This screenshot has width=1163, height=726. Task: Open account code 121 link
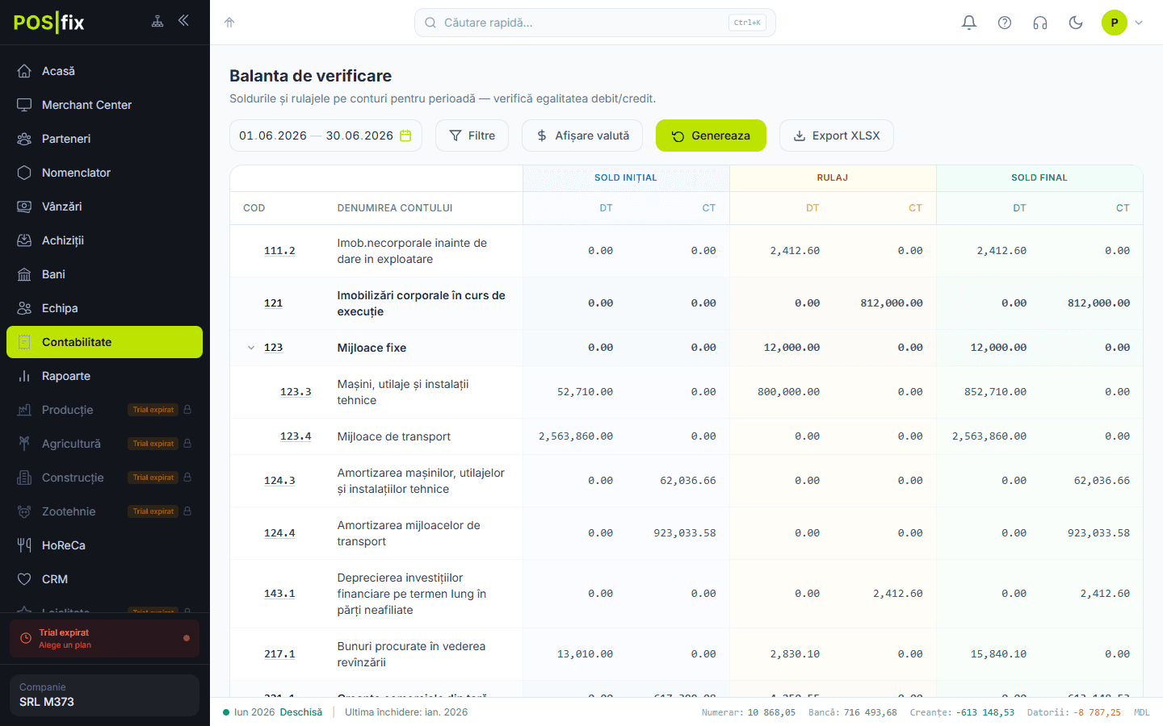tap(273, 303)
